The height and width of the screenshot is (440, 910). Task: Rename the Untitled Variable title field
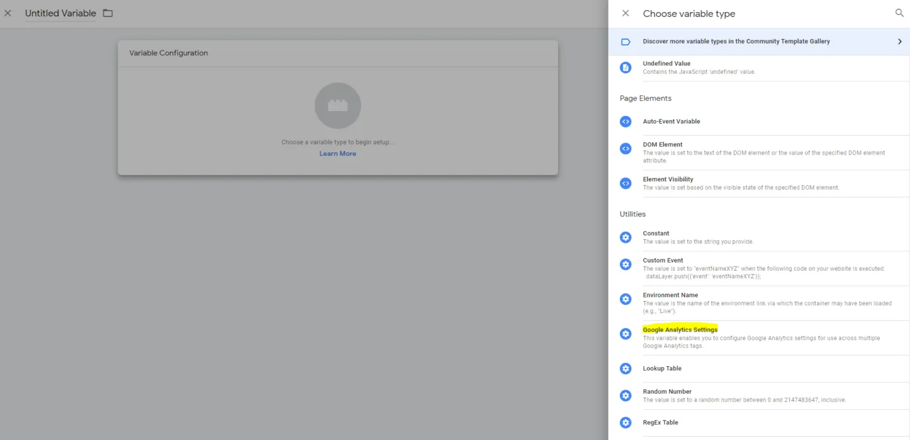[61, 13]
